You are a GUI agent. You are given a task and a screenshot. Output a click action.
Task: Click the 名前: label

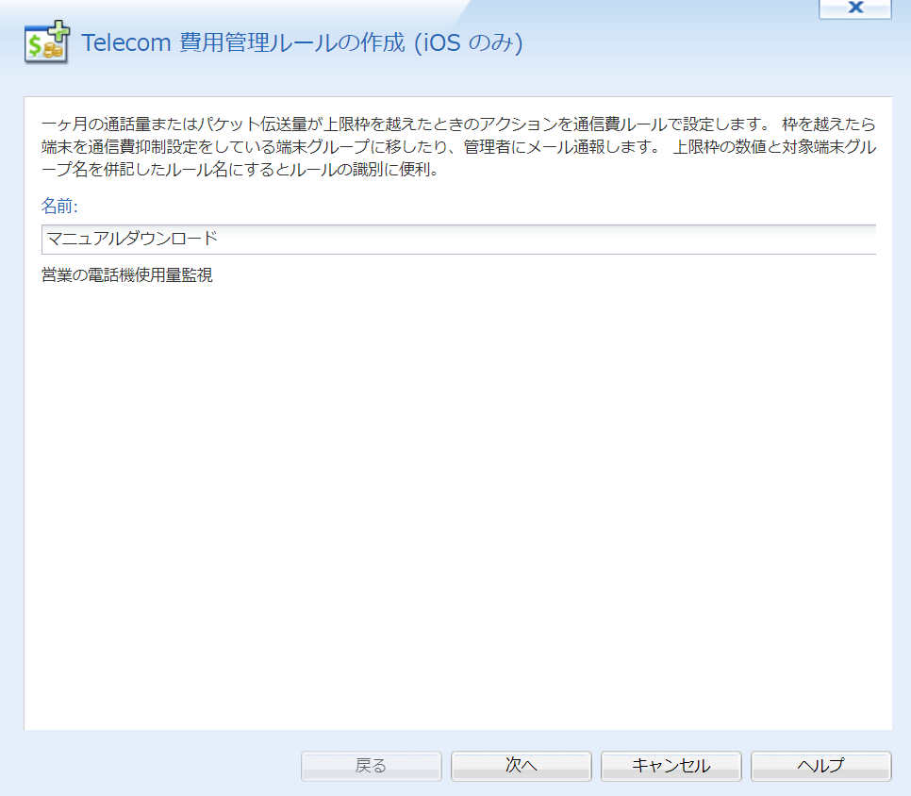pyautogui.click(x=59, y=206)
